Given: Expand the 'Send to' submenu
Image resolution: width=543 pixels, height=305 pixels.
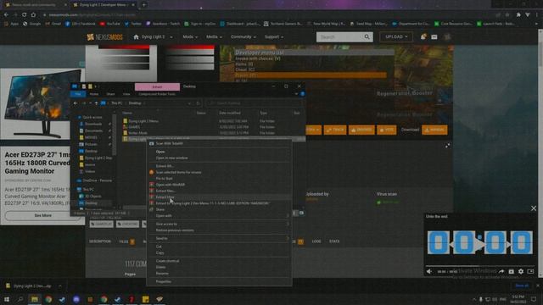Looking at the screenshot, I should tap(219, 238).
